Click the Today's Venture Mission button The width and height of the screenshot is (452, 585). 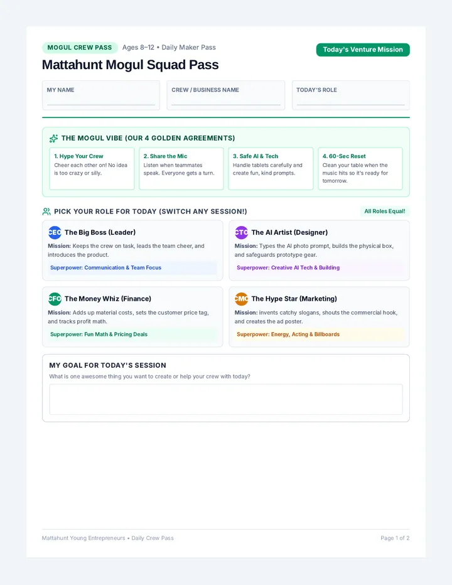pos(363,50)
